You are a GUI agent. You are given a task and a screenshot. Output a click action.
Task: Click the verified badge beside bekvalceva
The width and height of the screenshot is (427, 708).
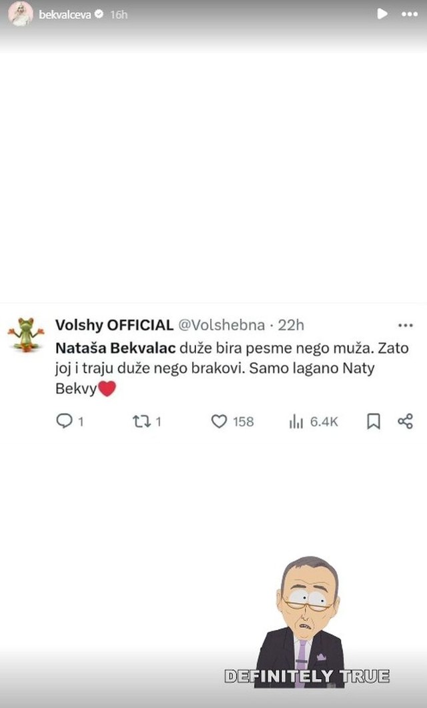click(100, 11)
